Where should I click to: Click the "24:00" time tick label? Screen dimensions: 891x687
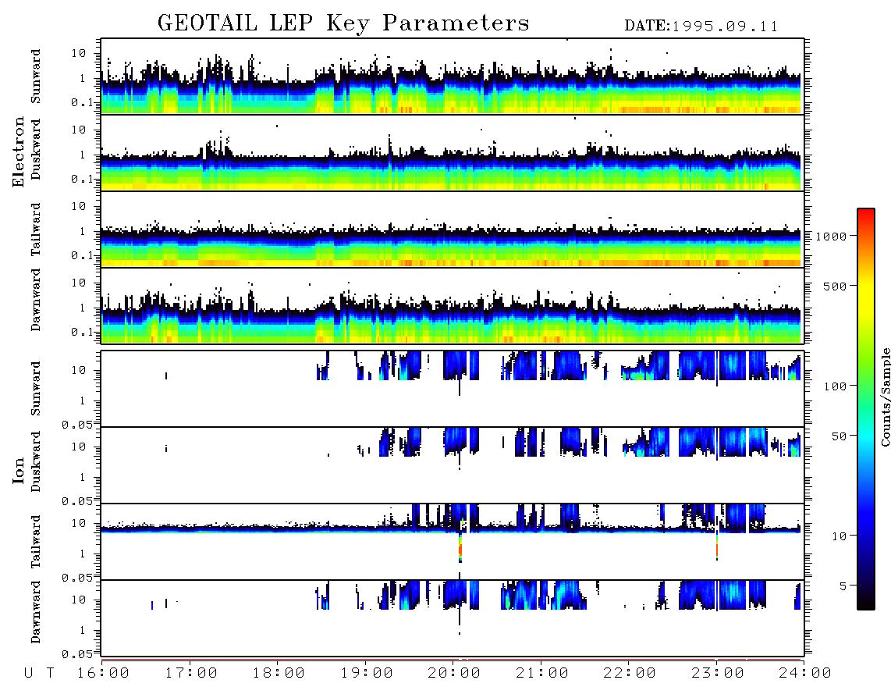[x=805, y=674]
